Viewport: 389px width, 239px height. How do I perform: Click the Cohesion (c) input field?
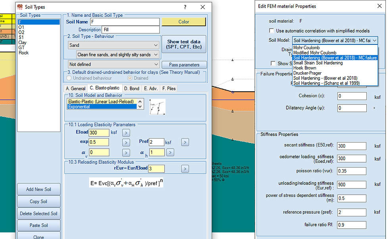pos(352,96)
